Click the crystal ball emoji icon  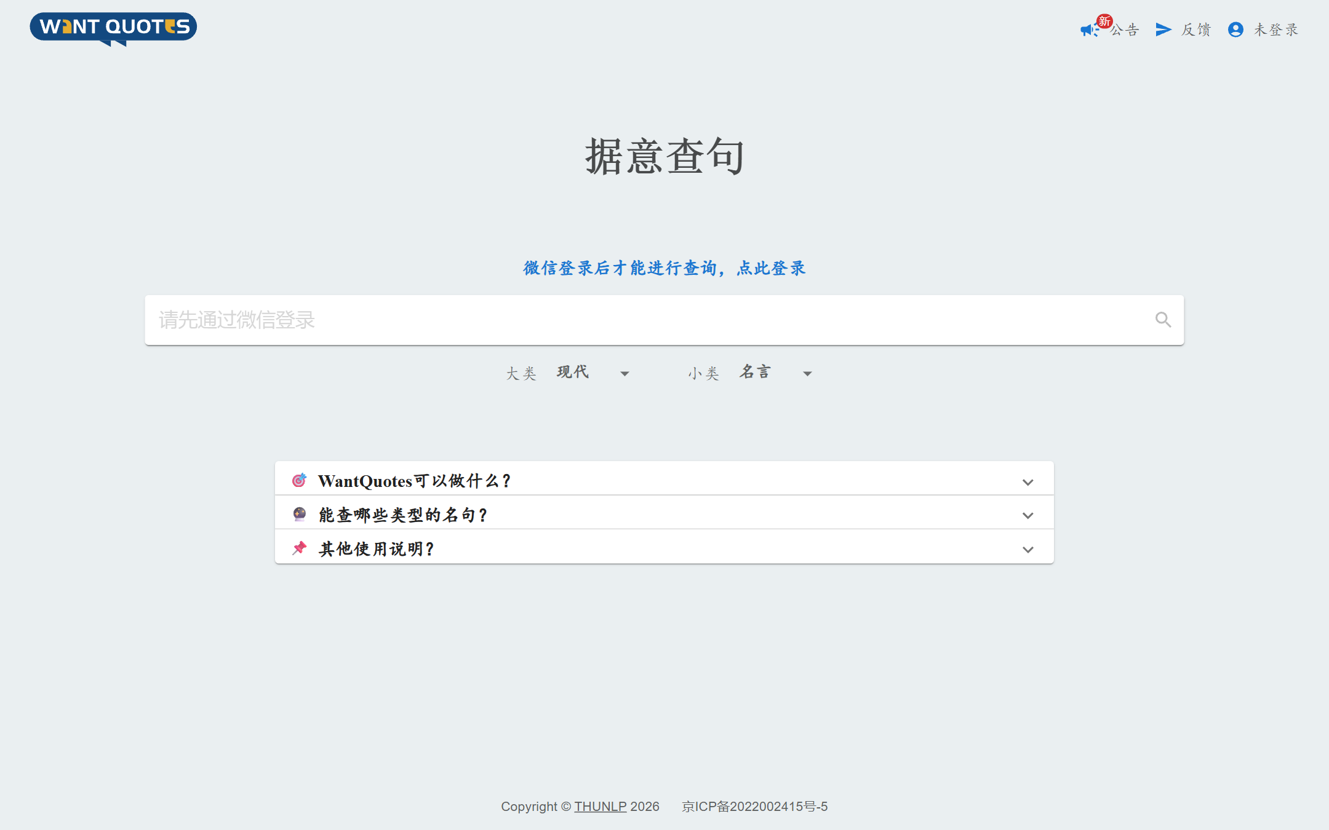tap(299, 514)
